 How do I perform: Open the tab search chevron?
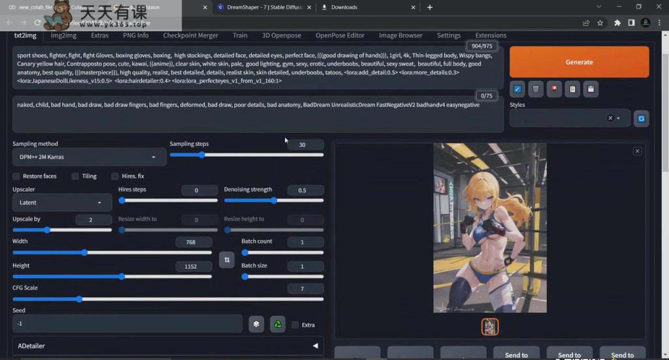(599, 7)
